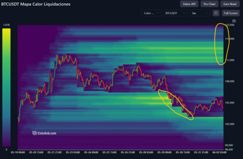Click the 05-29 09:00 time label

(x=164, y=153)
